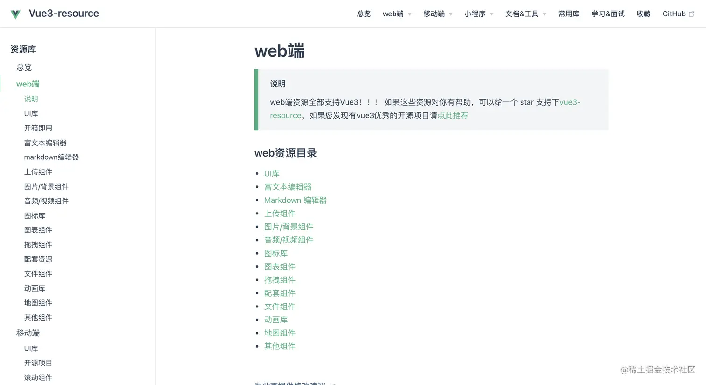Select 图标库 in the sidebar

click(x=35, y=215)
